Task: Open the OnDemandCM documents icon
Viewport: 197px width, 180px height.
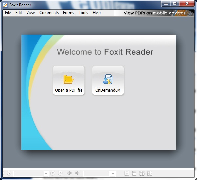Action: [x=108, y=79]
